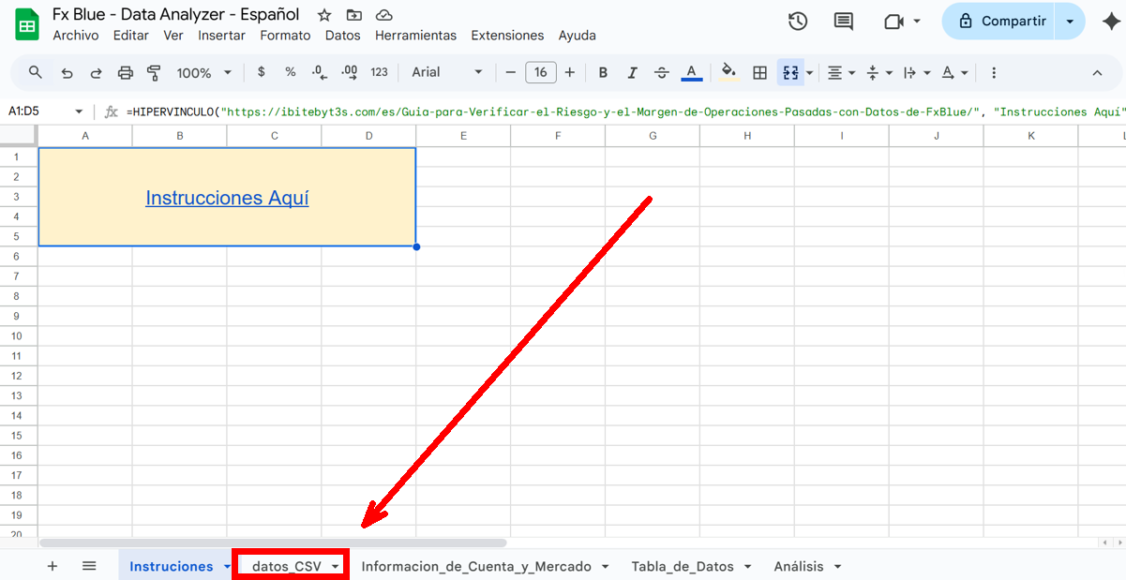The height and width of the screenshot is (580, 1126).
Task: Open the Arial font dropdown
Action: (x=447, y=72)
